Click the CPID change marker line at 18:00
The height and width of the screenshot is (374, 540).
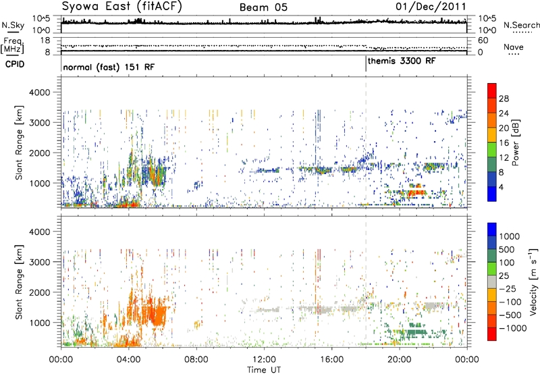coord(366,64)
